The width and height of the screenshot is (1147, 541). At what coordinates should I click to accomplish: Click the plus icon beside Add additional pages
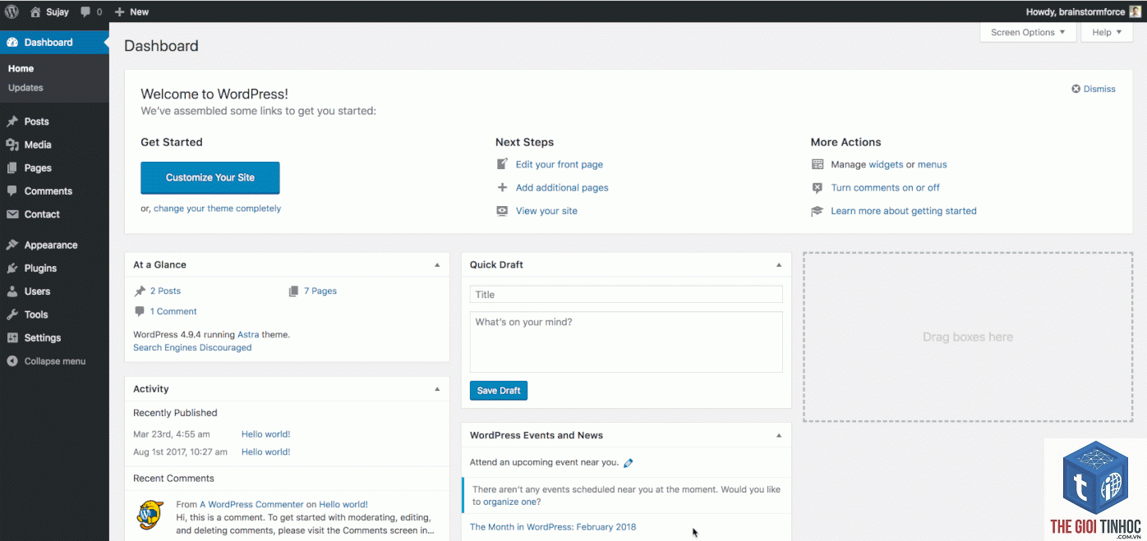(x=502, y=187)
